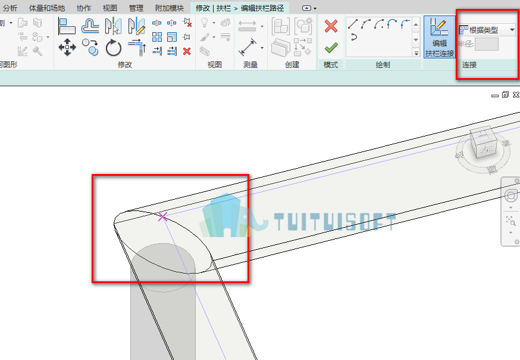Click the Split with Gap icon
Viewport: 520px width, 360px height.
coord(171,23)
